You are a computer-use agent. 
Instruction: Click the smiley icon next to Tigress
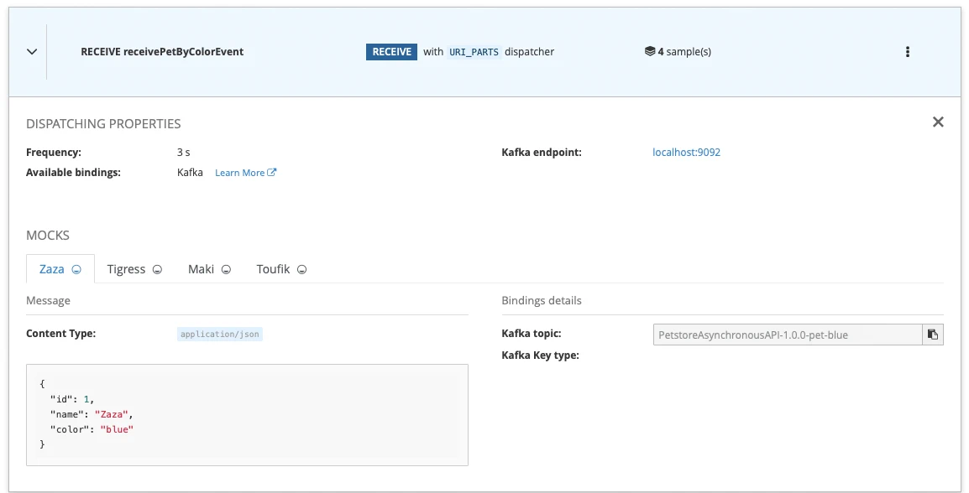(x=155, y=270)
